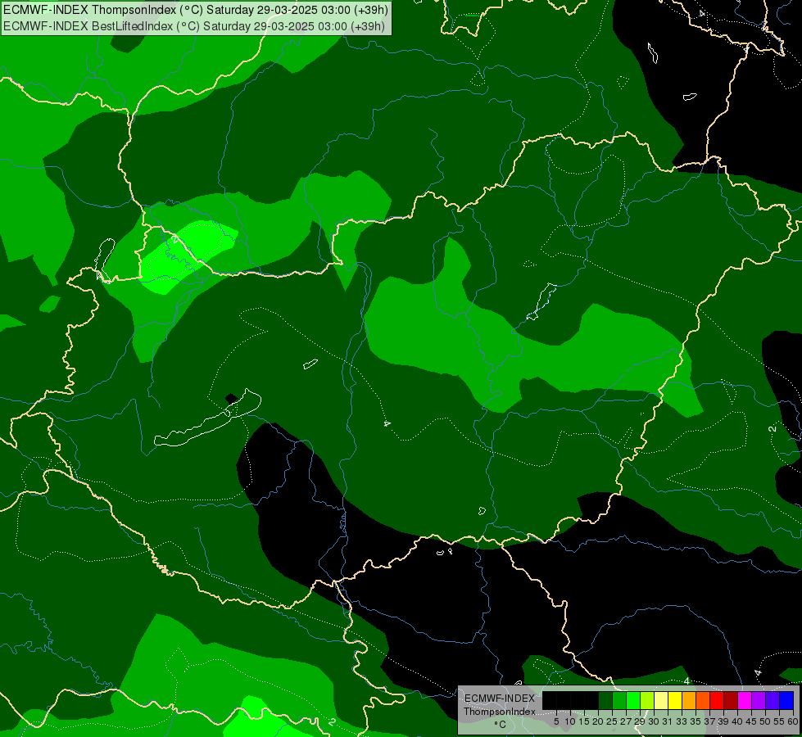802x737 pixels.
Task: Click the BestLiftedIndex title line at top
Action: (193, 26)
